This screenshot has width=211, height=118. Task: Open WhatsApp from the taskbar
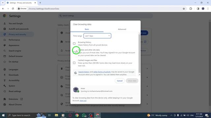(x=84, y=115)
